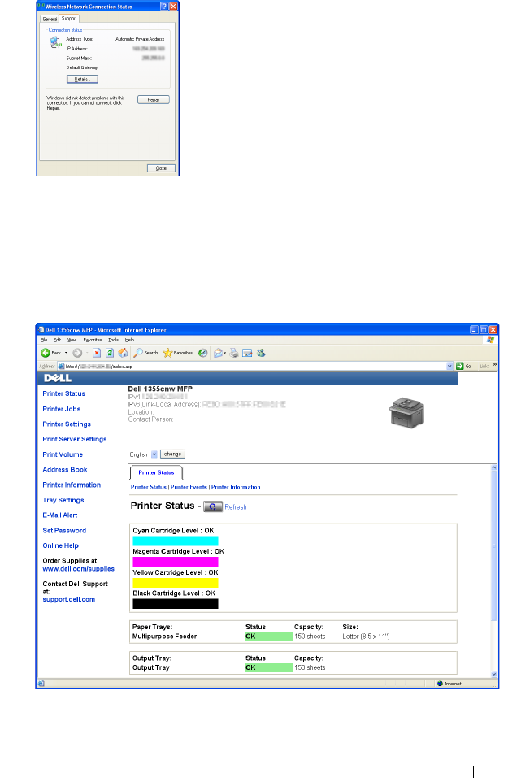Image resolution: width=521 pixels, height=778 pixels.
Task: Click the Go arrow button
Action: click(463, 366)
